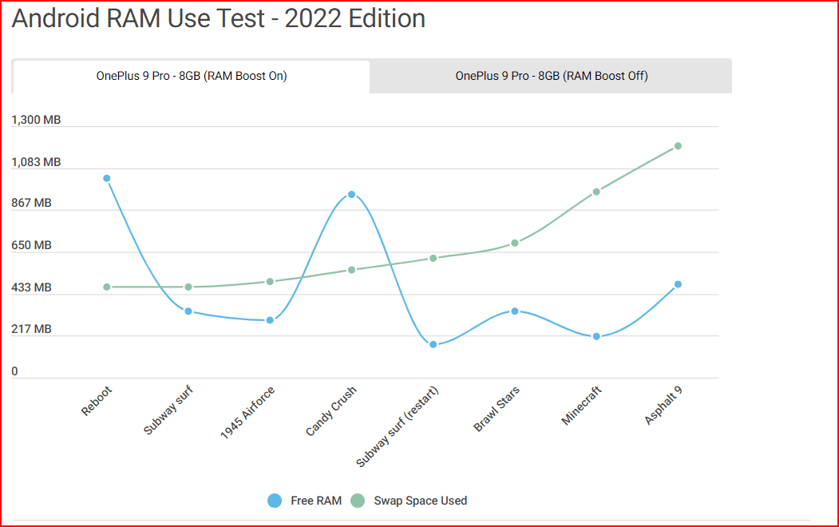Open the RAM Boost Off tab
The image size is (839, 527).
click(x=551, y=77)
